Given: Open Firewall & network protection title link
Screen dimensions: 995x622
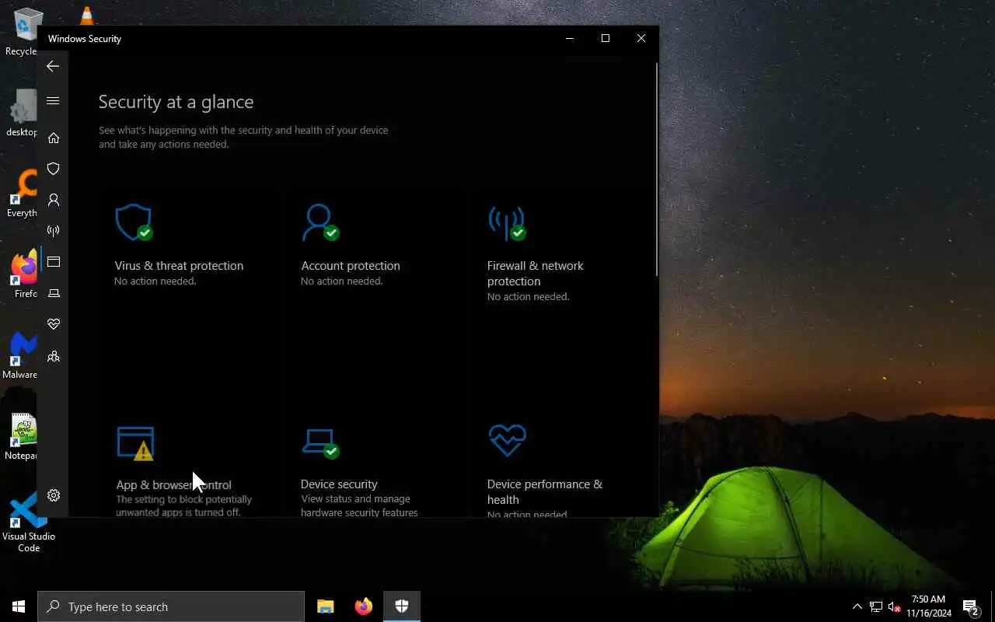Looking at the screenshot, I should [x=535, y=274].
